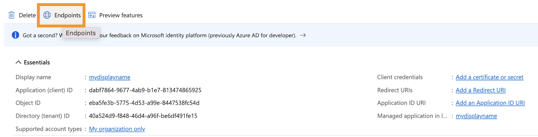
Task: Click Add an Application ID URI
Action: click(x=490, y=103)
